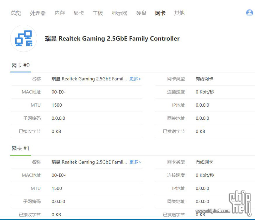Viewport: 255px width, 220px height.
Task: Click the 已接收字节 value 0 KB in 网卡 #0
Action: click(56, 132)
